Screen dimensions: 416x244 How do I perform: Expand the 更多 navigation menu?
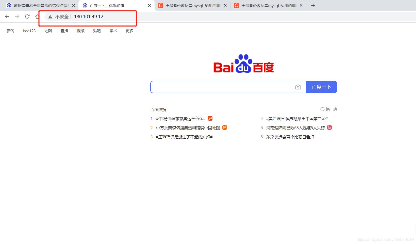(x=129, y=31)
